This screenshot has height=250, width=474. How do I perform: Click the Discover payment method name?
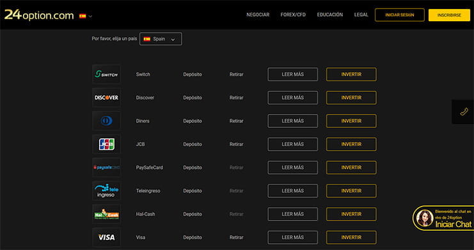coord(145,98)
